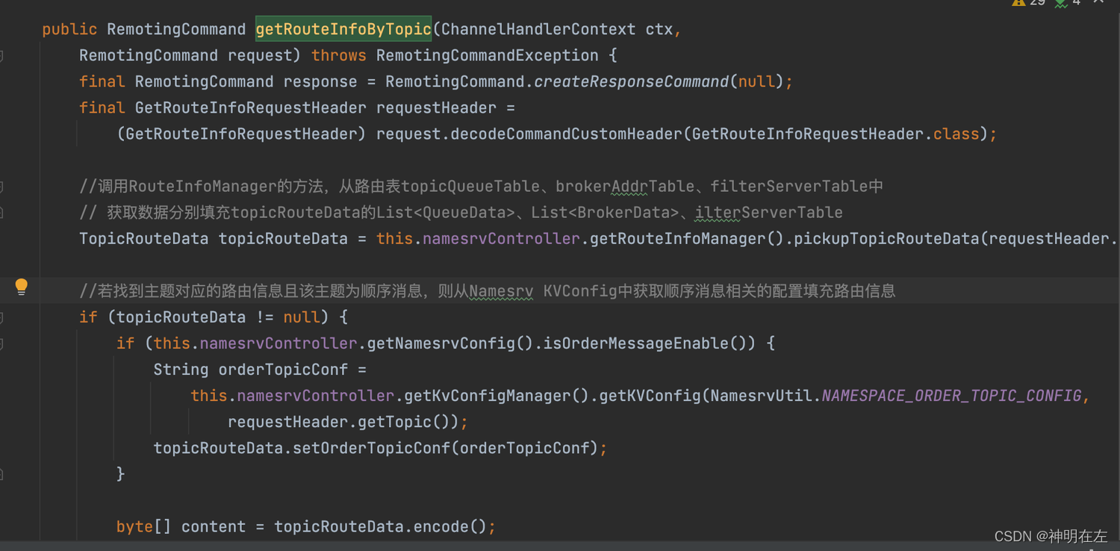Click 'decodeCommandCustomHeader' method call

[x=567, y=134]
